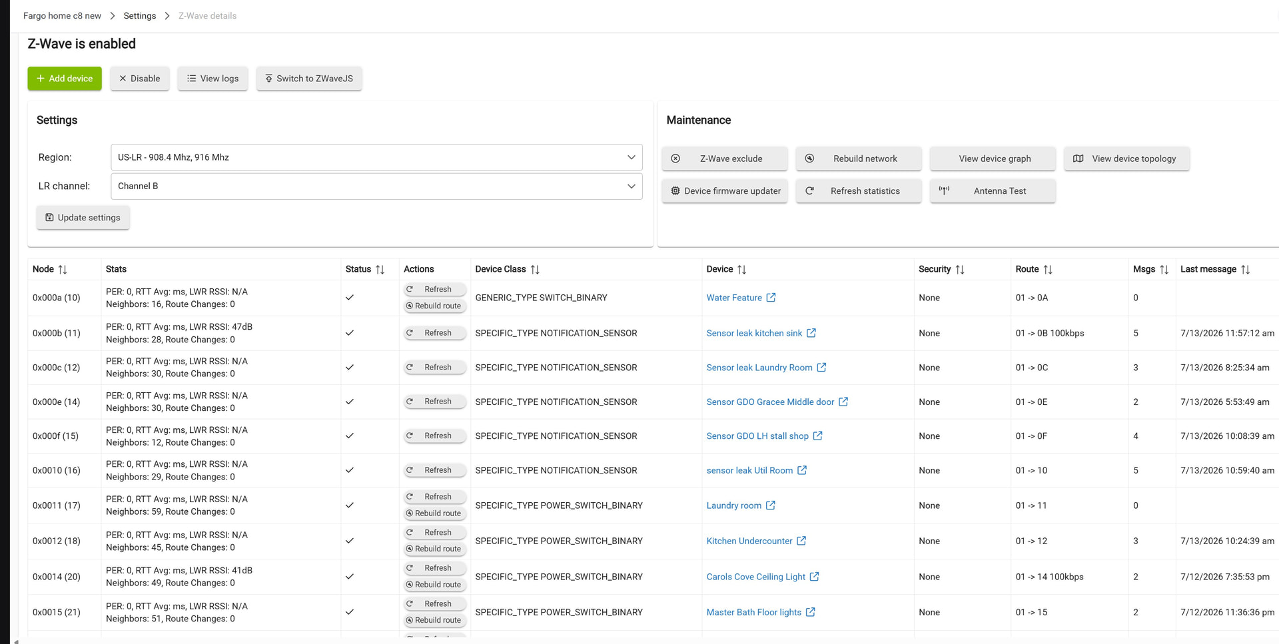Screen dimensions: 1279x644
Task: Select Z-Wave details breadcrumb text
Action: point(207,16)
